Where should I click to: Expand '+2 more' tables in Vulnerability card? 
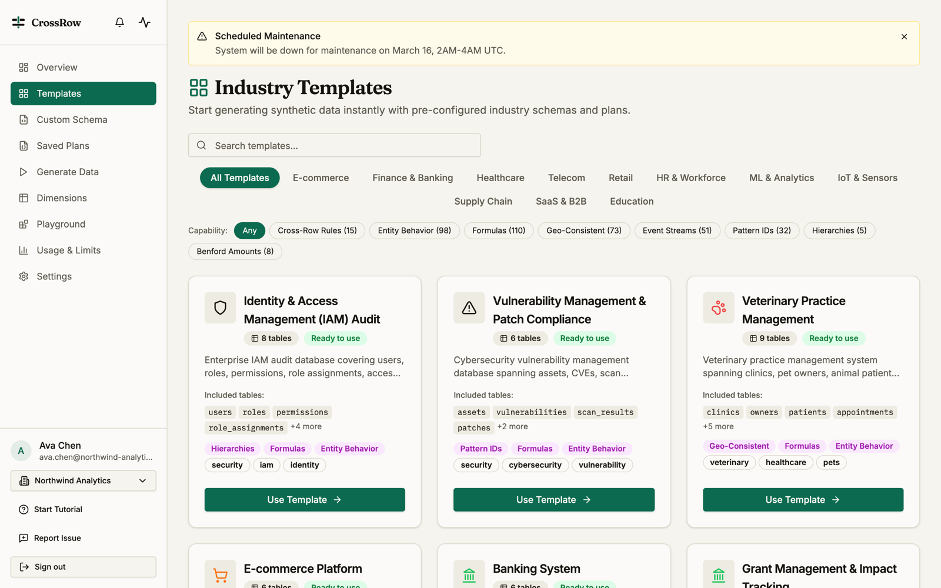pyautogui.click(x=512, y=427)
